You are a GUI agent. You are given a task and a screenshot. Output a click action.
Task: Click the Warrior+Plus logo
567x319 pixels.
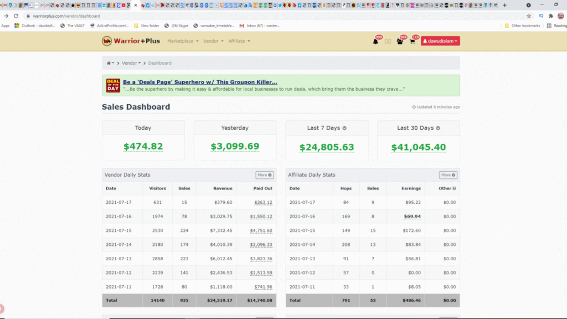131,41
